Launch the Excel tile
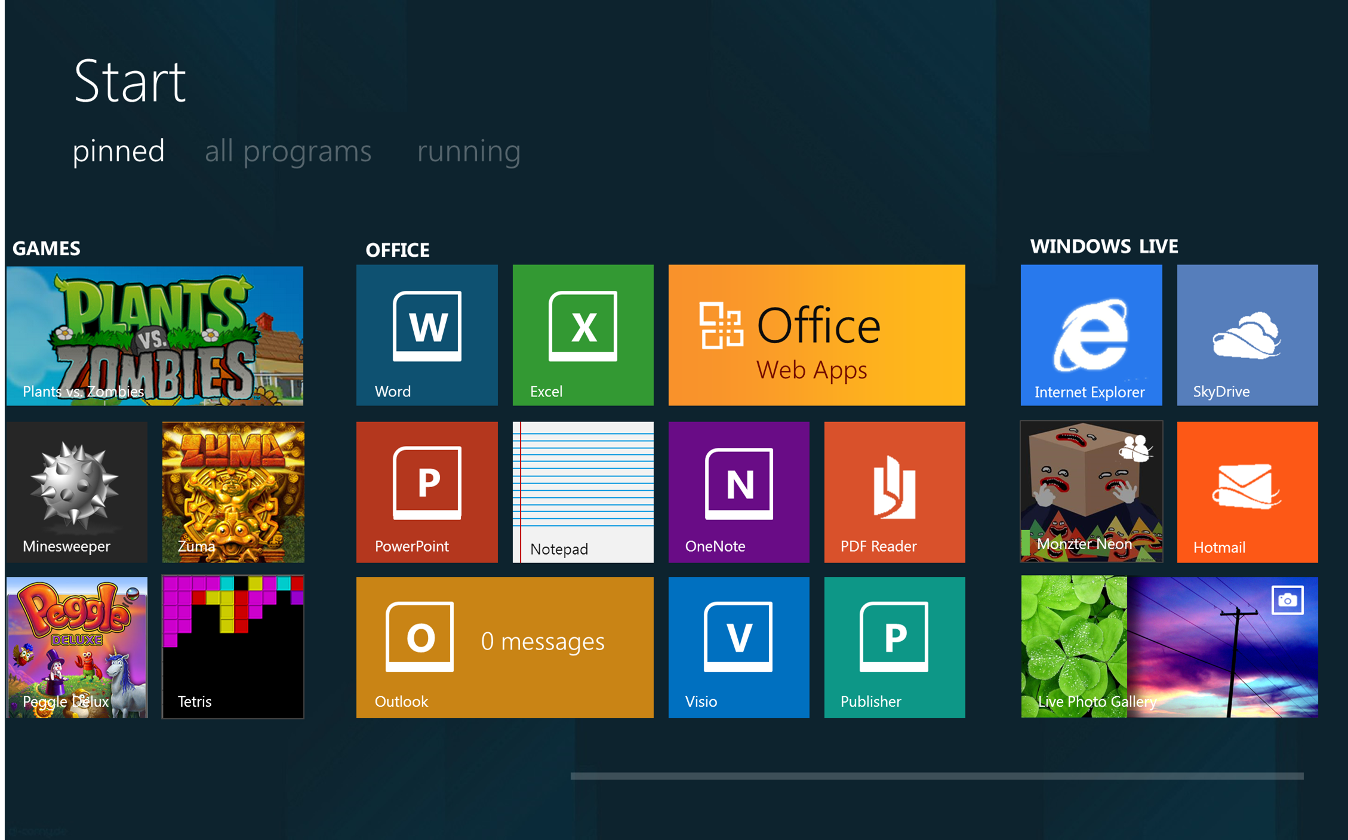 click(x=583, y=335)
